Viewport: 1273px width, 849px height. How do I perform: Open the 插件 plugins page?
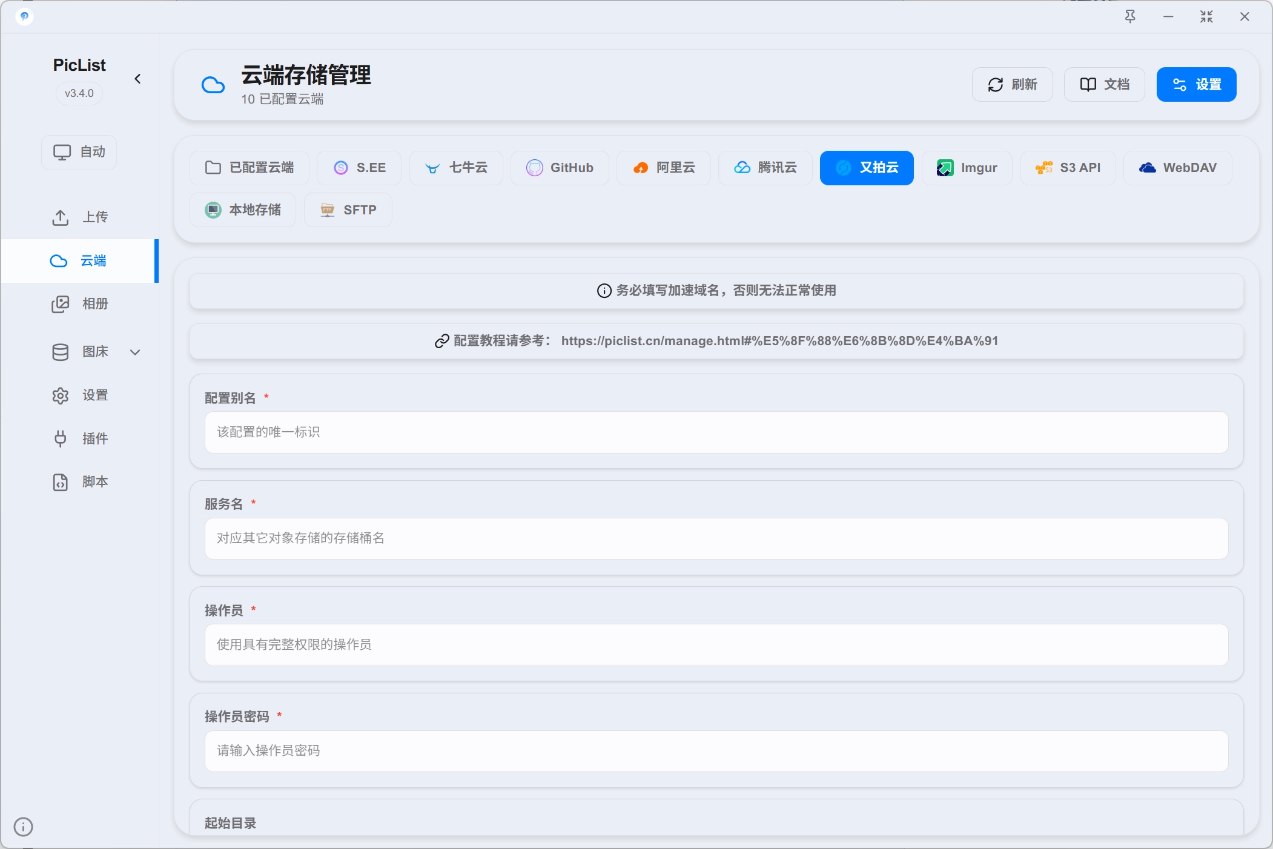(79, 438)
